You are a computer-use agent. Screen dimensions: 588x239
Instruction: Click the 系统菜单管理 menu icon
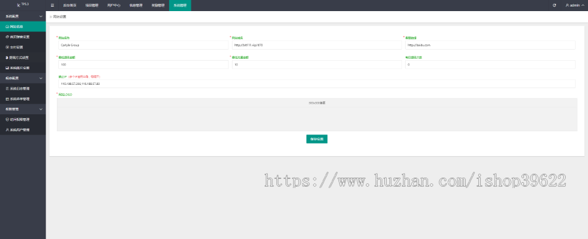click(x=7, y=99)
